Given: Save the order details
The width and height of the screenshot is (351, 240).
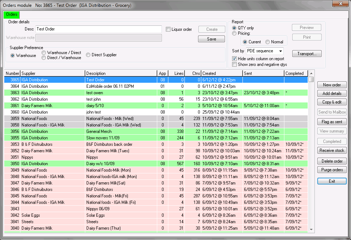Looking at the screenshot, I should (x=211, y=39).
